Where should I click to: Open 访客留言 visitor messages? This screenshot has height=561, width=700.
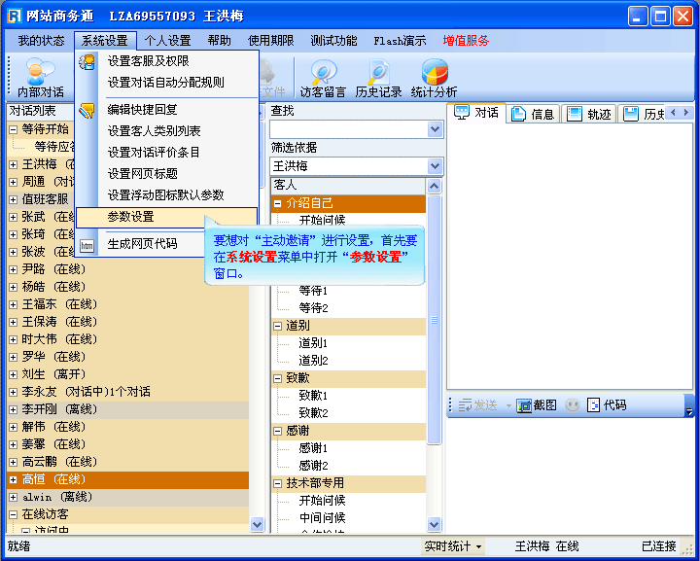point(323,78)
